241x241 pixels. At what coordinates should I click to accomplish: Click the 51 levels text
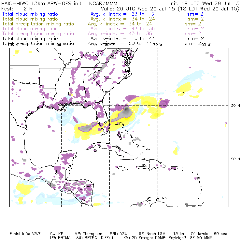pos(200,234)
